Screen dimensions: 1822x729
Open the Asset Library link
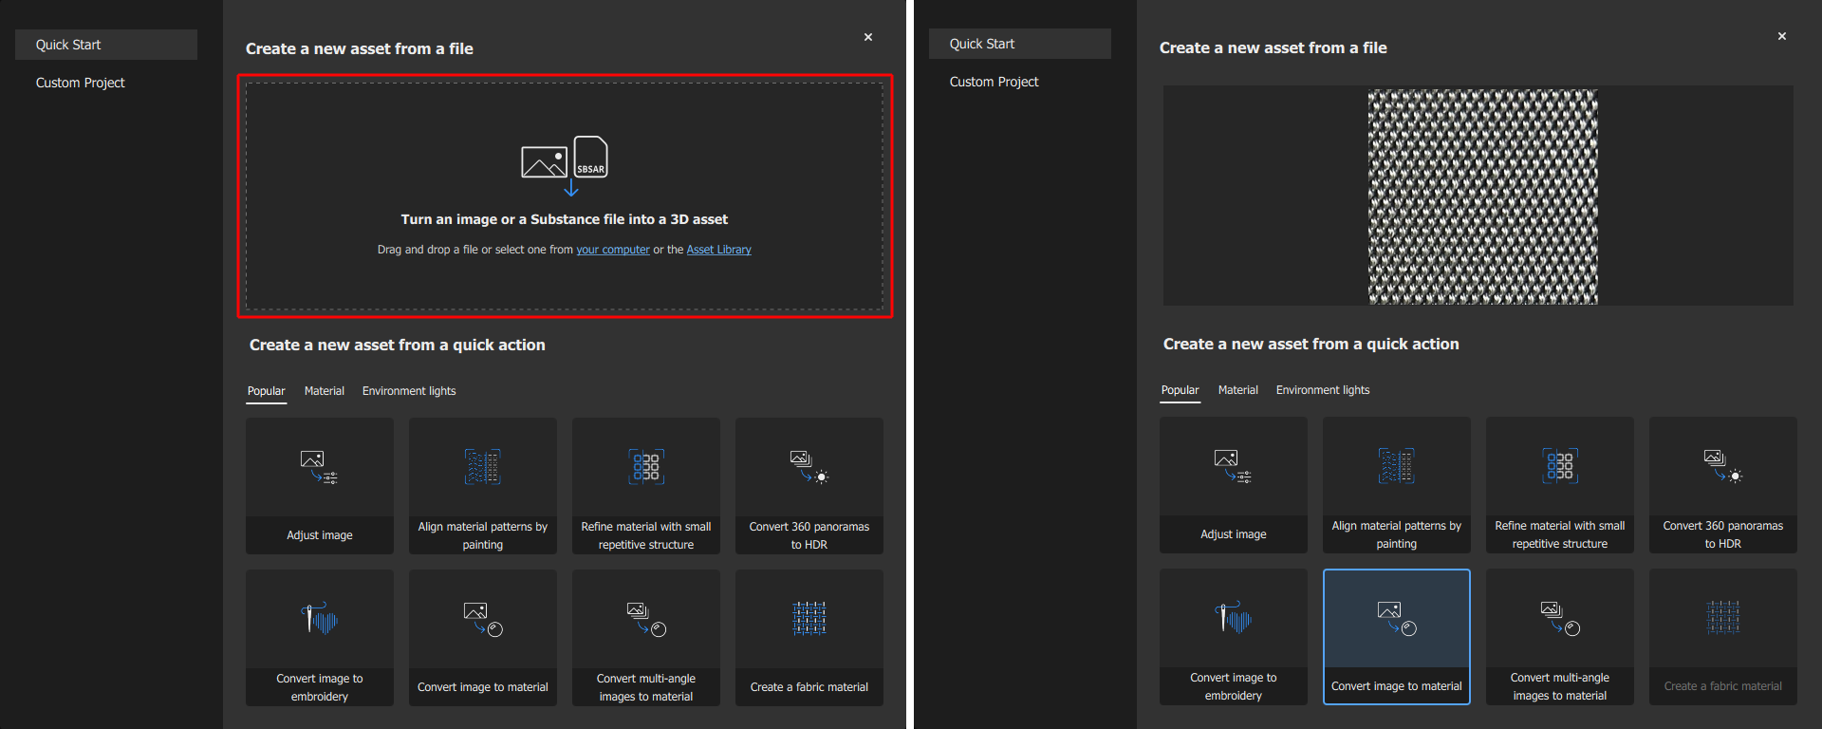(718, 250)
